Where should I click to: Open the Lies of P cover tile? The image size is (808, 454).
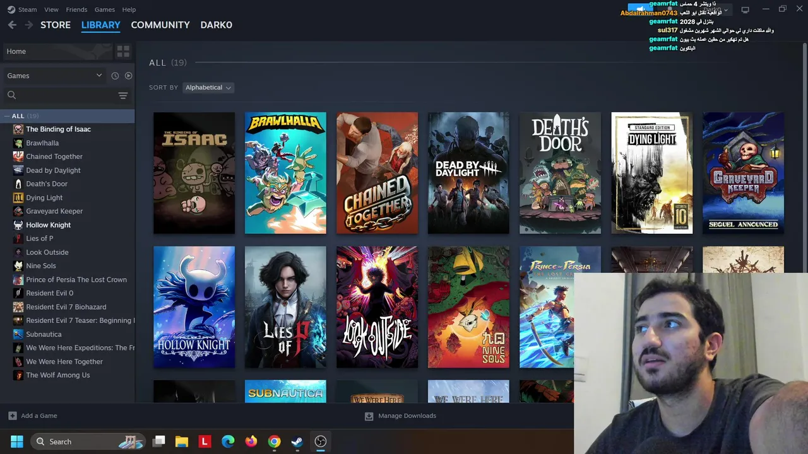click(x=285, y=307)
